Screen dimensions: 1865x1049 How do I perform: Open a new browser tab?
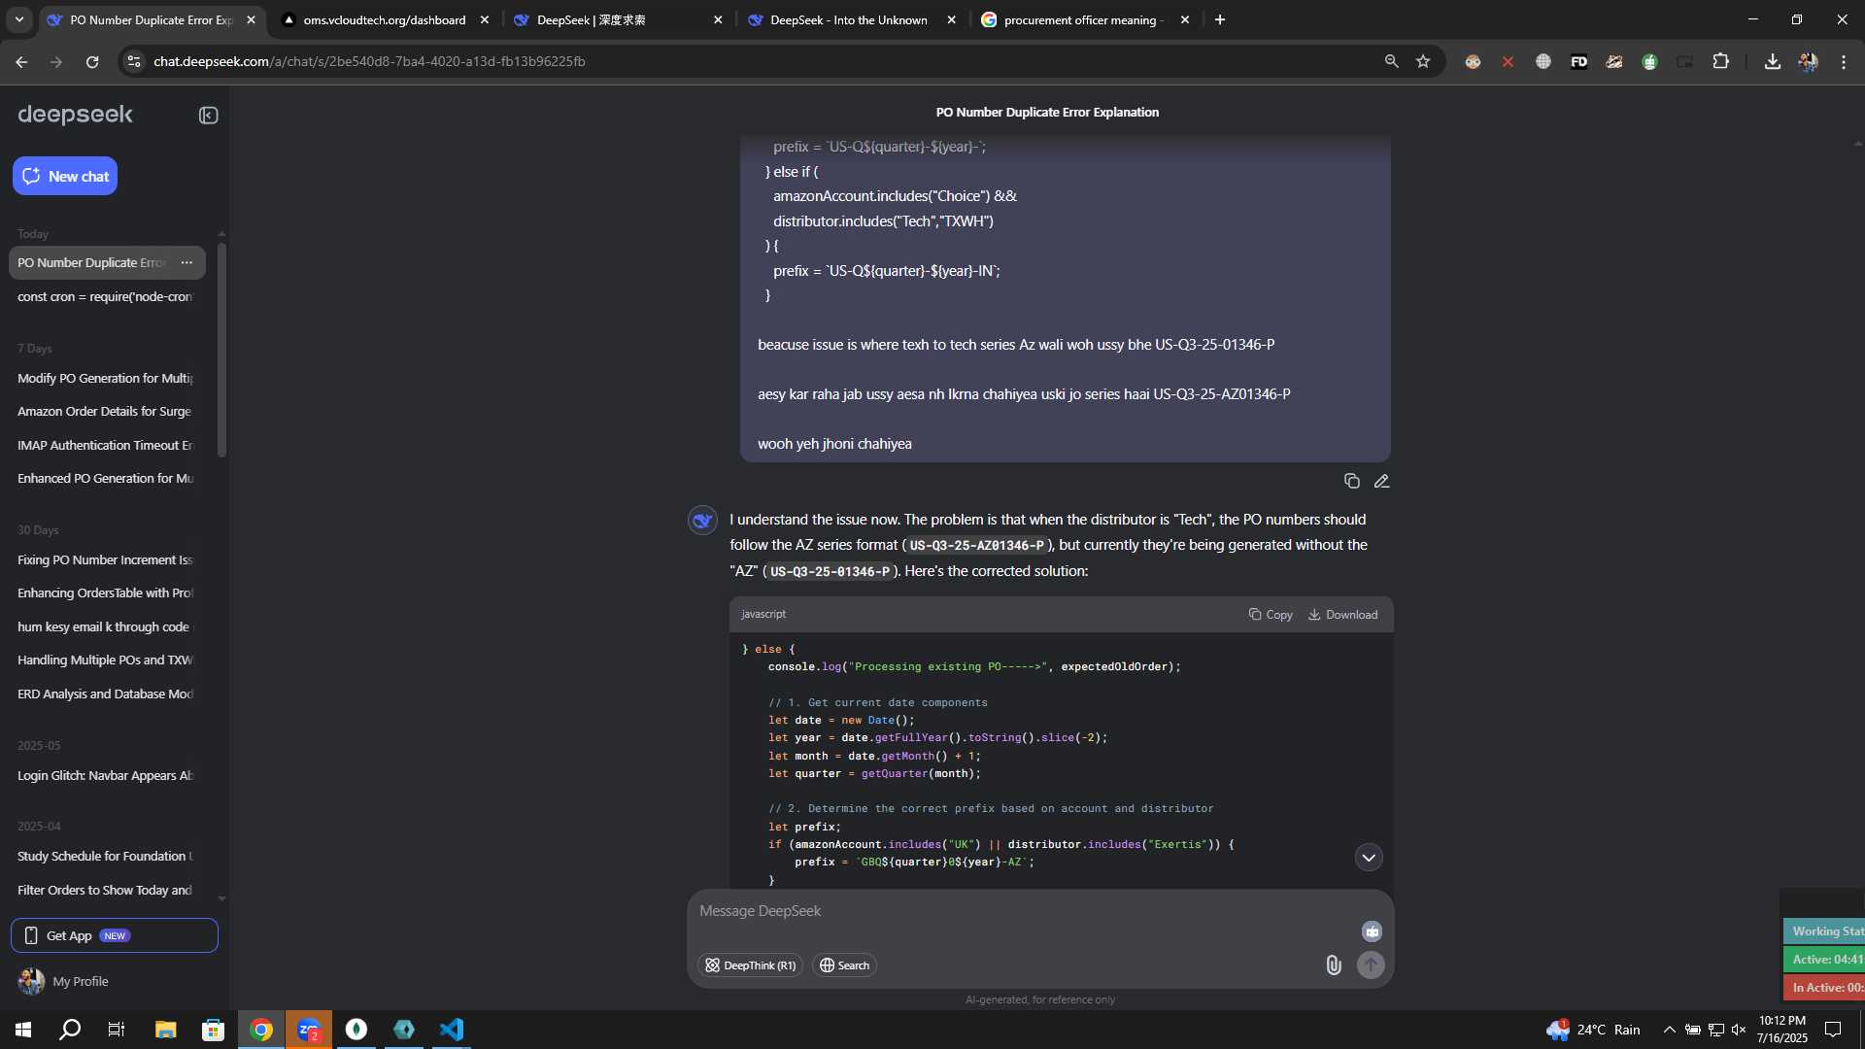pyautogui.click(x=1220, y=19)
